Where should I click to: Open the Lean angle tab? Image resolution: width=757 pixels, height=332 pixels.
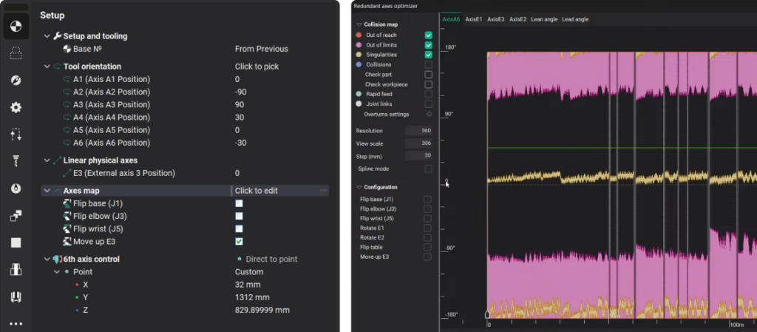point(544,19)
